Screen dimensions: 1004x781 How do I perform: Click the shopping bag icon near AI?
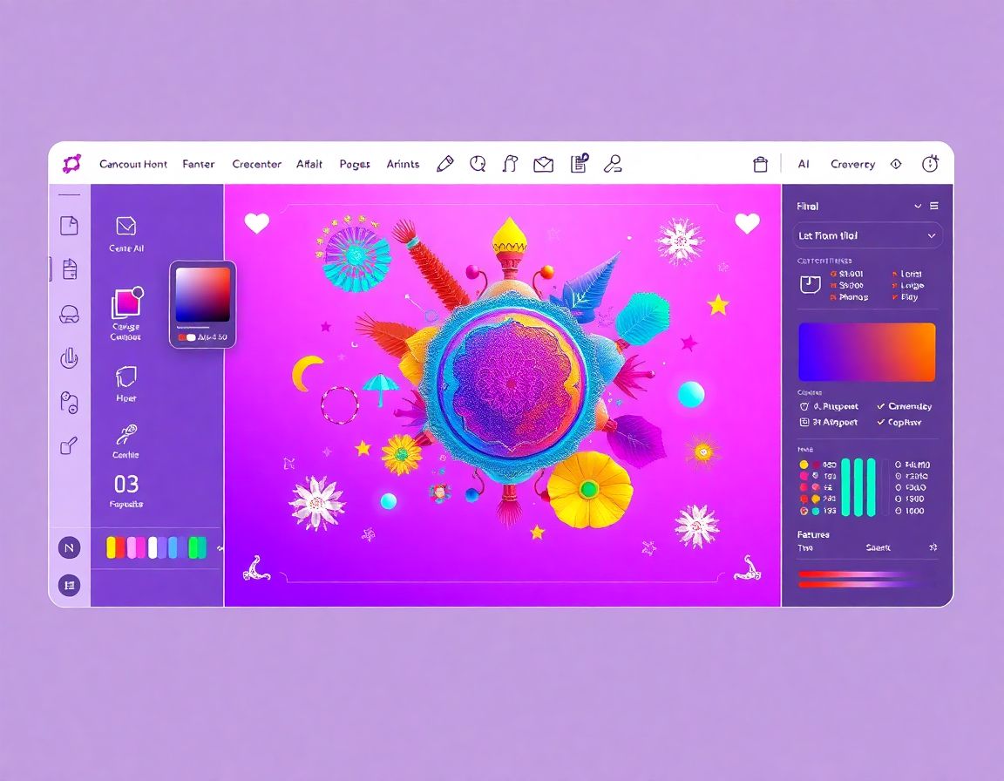tap(759, 163)
